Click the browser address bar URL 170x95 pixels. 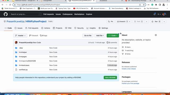coord(38,5)
